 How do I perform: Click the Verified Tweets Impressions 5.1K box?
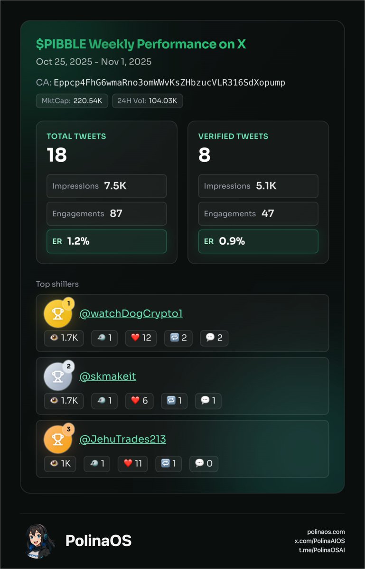coord(258,186)
